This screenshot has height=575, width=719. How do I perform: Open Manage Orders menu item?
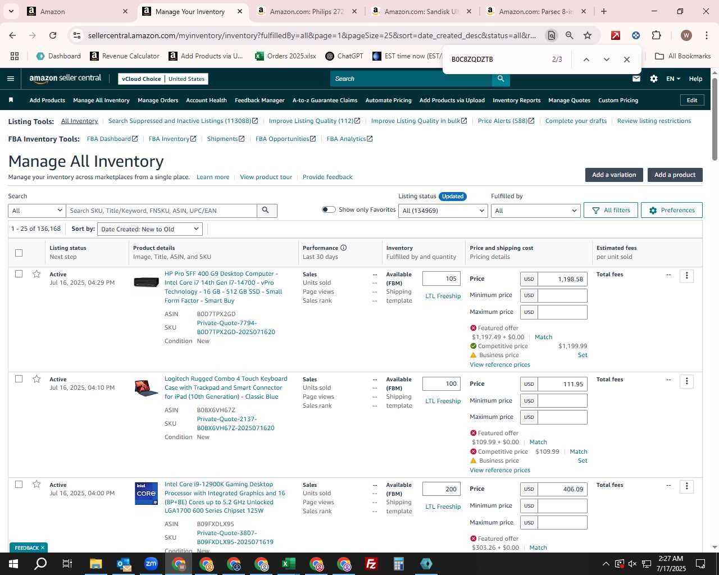(x=158, y=101)
